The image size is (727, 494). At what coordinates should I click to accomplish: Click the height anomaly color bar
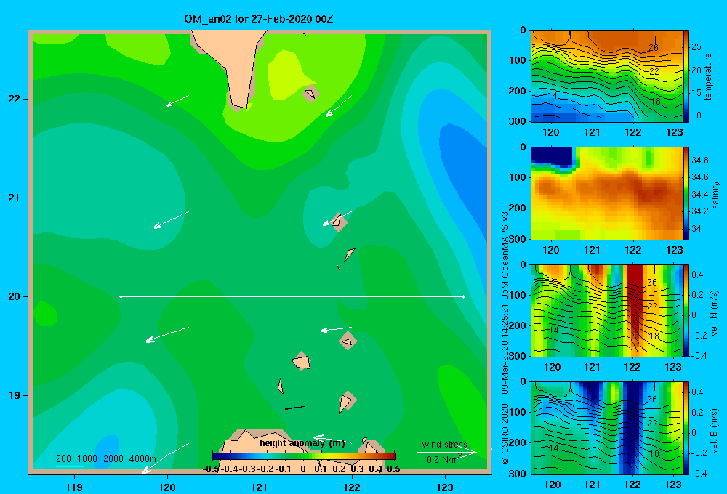(304, 456)
